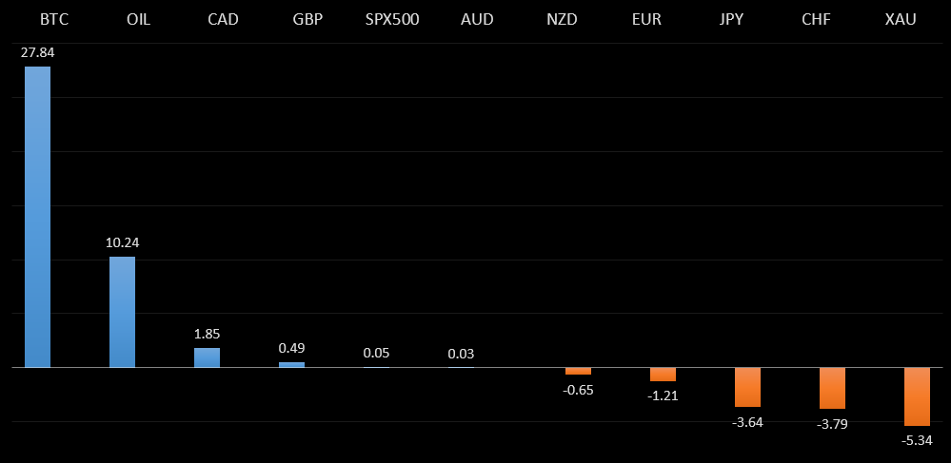Click the blue OIL bar
951x463 pixels.
[122, 312]
